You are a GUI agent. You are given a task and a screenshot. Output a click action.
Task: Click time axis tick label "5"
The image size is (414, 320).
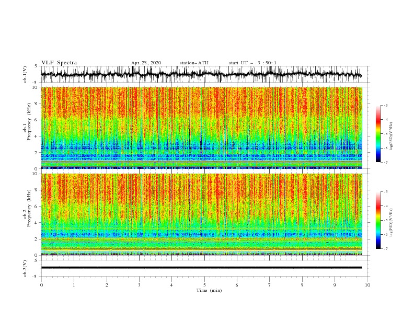(204, 285)
